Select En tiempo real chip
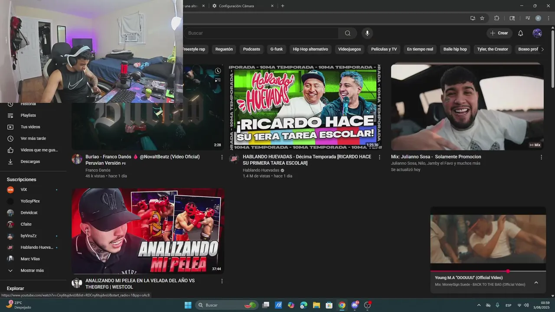This screenshot has width=555, height=312. tap(420, 49)
